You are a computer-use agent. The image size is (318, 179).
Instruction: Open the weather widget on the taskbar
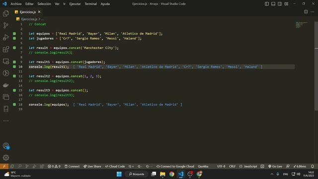pos(17,174)
